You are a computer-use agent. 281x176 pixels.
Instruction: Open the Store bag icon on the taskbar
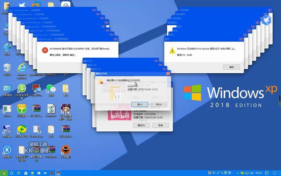click(x=26, y=173)
